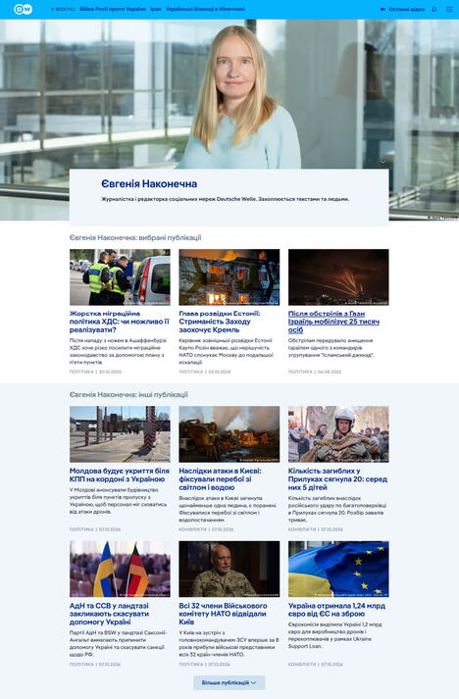Click thumbnail of rescuer in white helmet

[x=338, y=434]
